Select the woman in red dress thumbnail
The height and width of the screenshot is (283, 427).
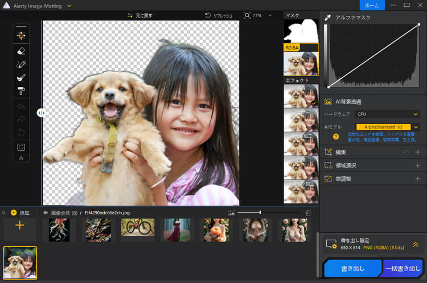click(x=177, y=230)
